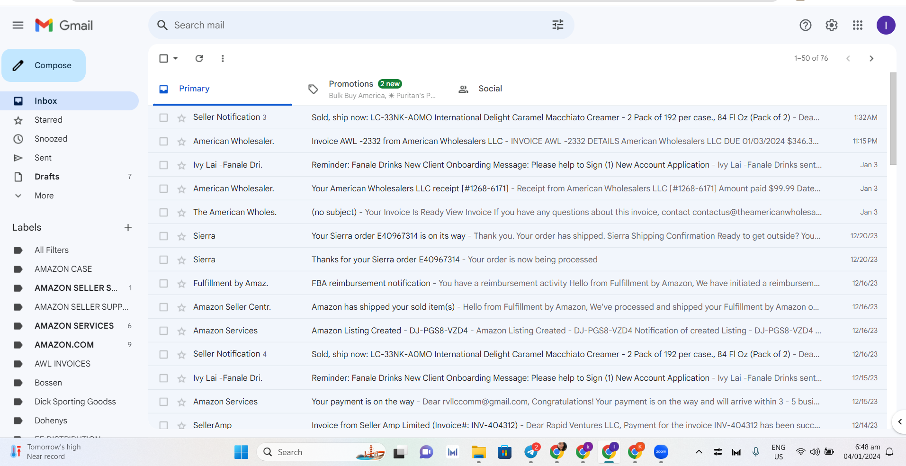This screenshot has height=466, width=906.
Task: Check the American Wholesaler 11:15 PM email
Action: [x=163, y=141]
